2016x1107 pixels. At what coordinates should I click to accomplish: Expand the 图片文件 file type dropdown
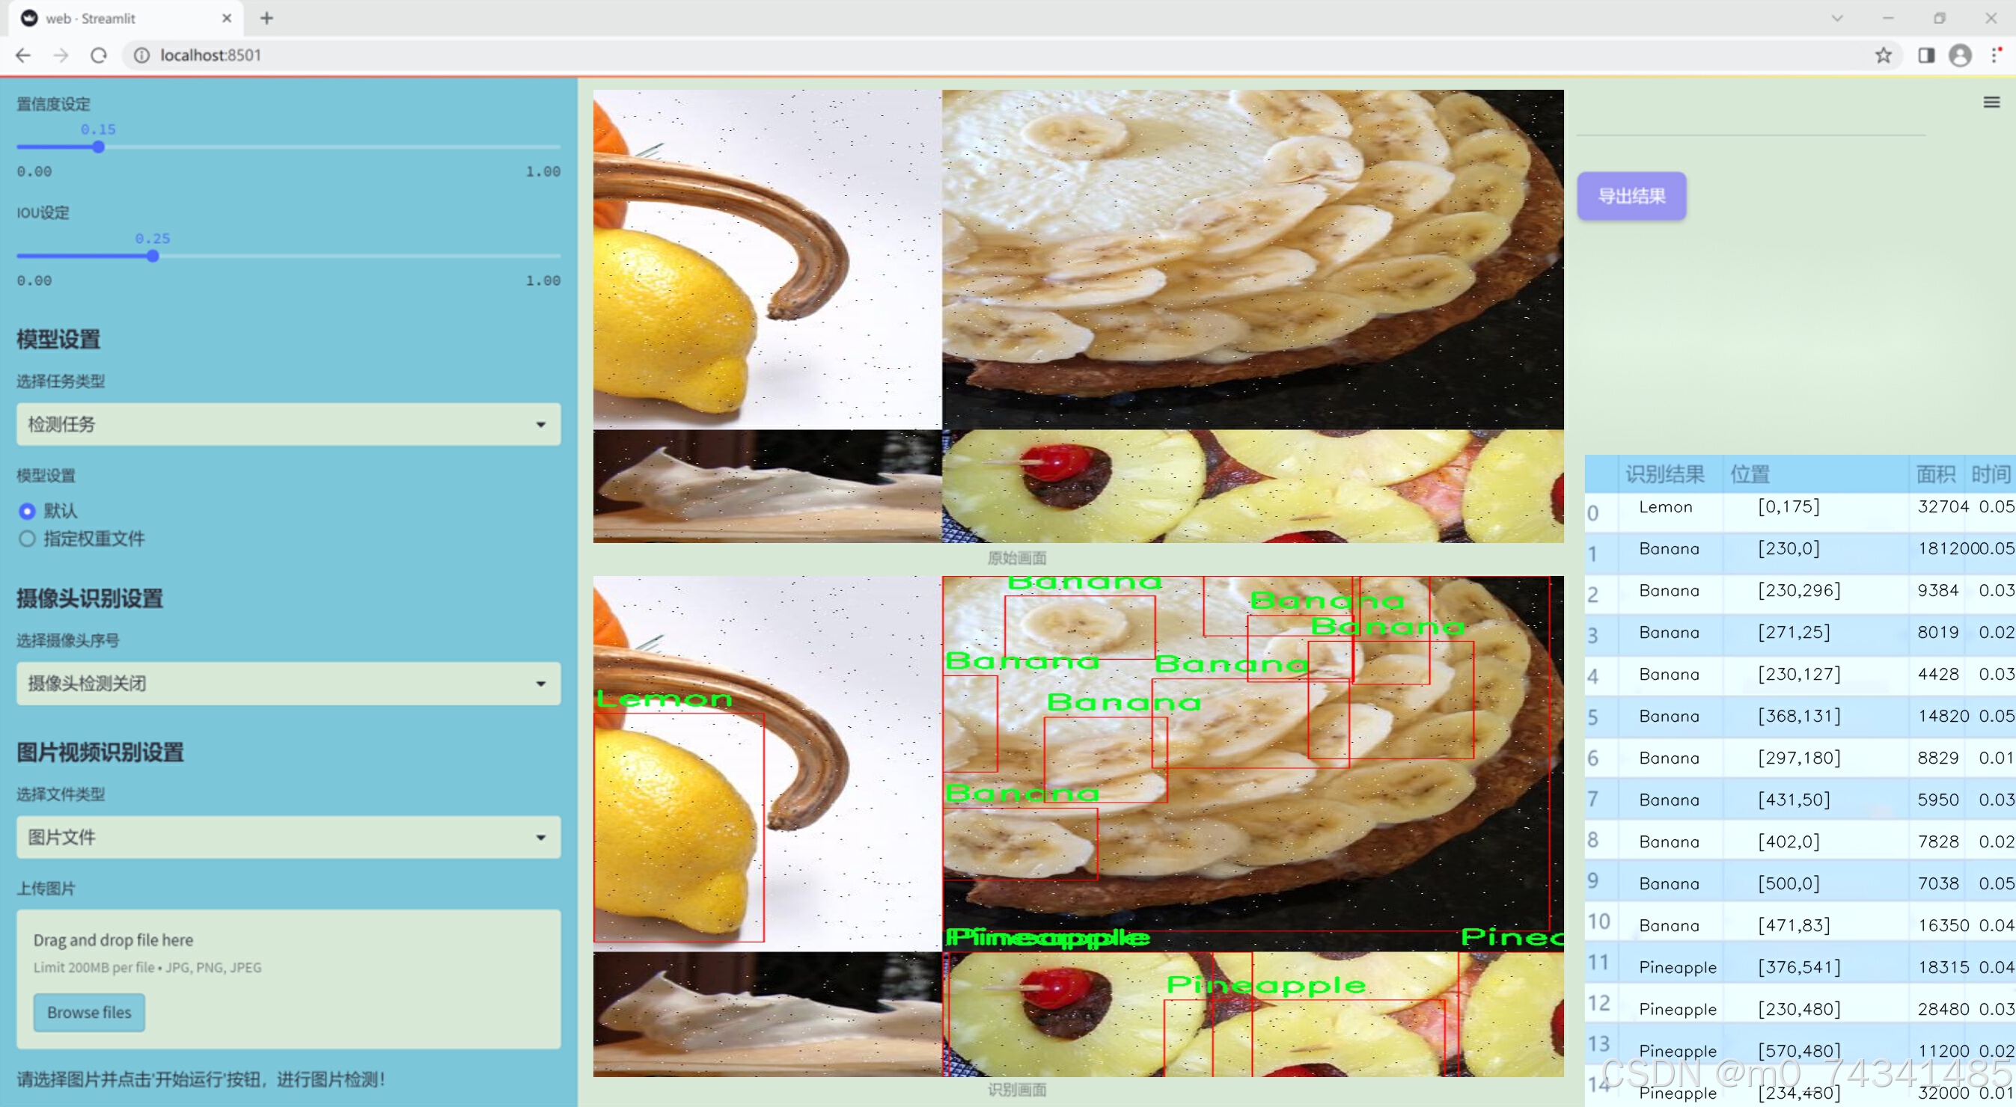point(288,836)
